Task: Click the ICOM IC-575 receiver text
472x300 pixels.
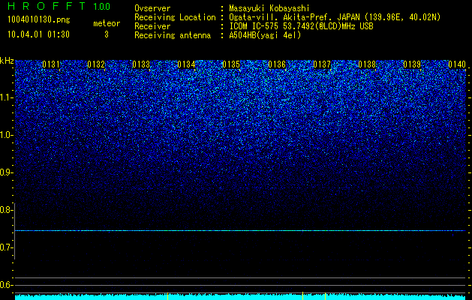Action: (301, 26)
